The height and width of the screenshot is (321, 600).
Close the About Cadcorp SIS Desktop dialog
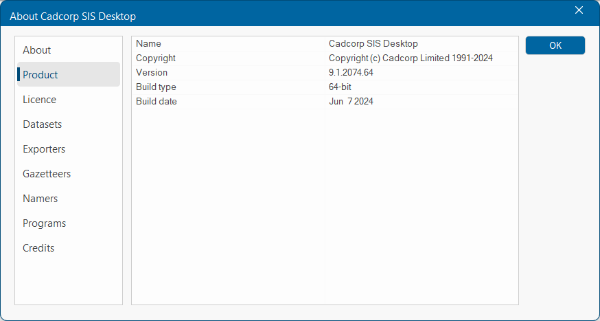click(x=579, y=10)
